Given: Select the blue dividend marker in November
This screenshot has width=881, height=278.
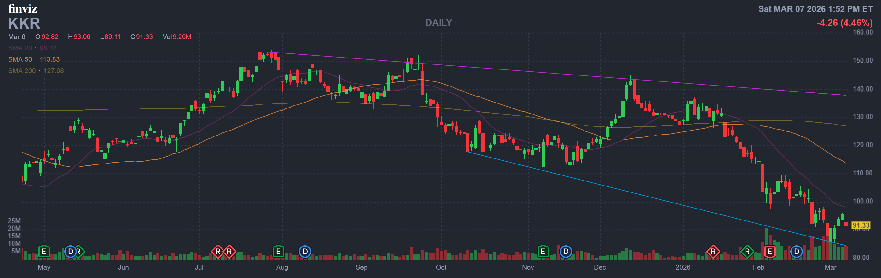Looking at the screenshot, I should point(566,252).
